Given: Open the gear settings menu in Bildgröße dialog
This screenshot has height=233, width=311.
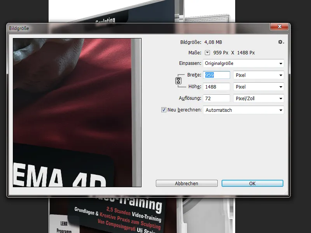Looking at the screenshot, I should [x=281, y=42].
